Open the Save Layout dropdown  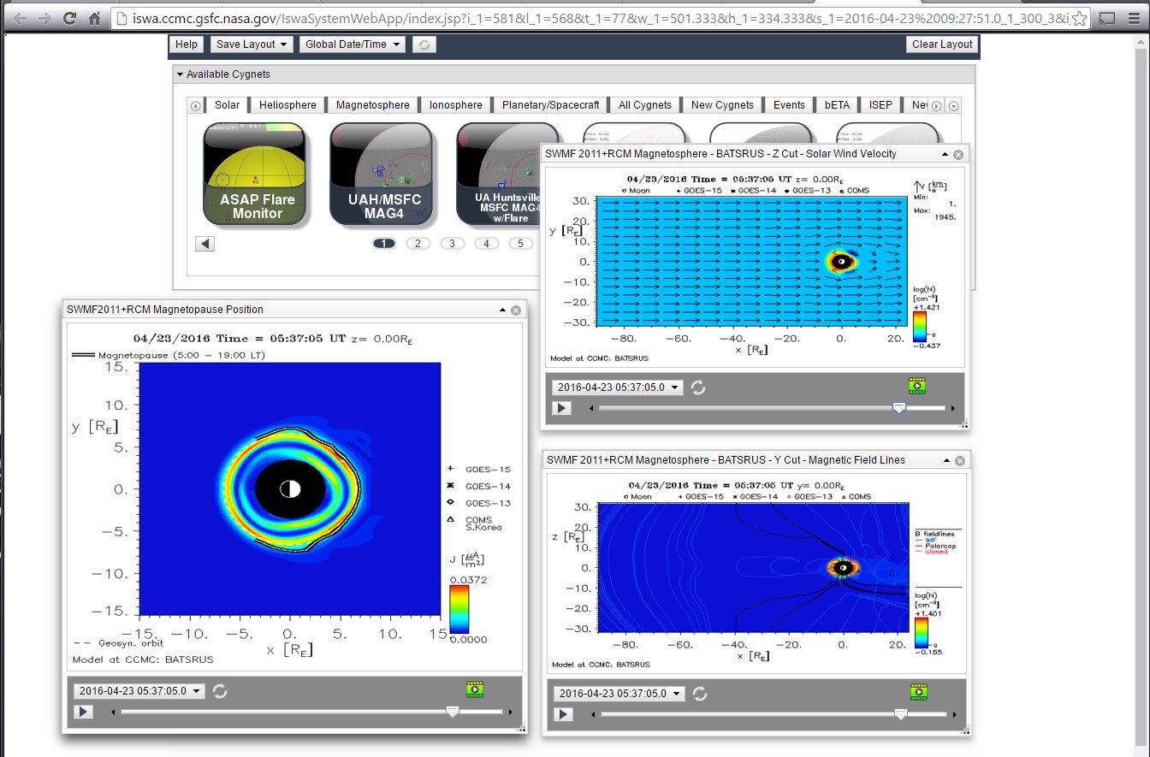[x=252, y=44]
